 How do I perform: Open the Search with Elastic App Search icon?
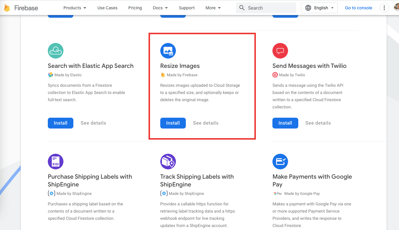[56, 51]
